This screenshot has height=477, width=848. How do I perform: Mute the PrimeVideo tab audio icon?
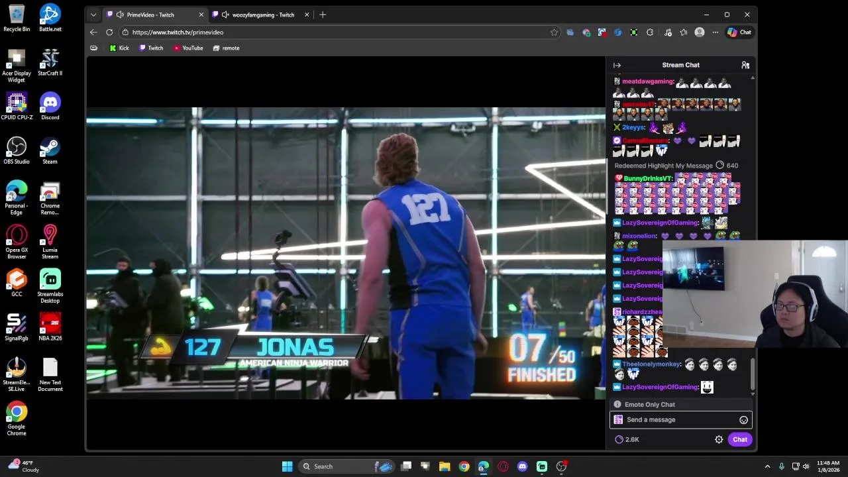pyautogui.click(x=120, y=15)
